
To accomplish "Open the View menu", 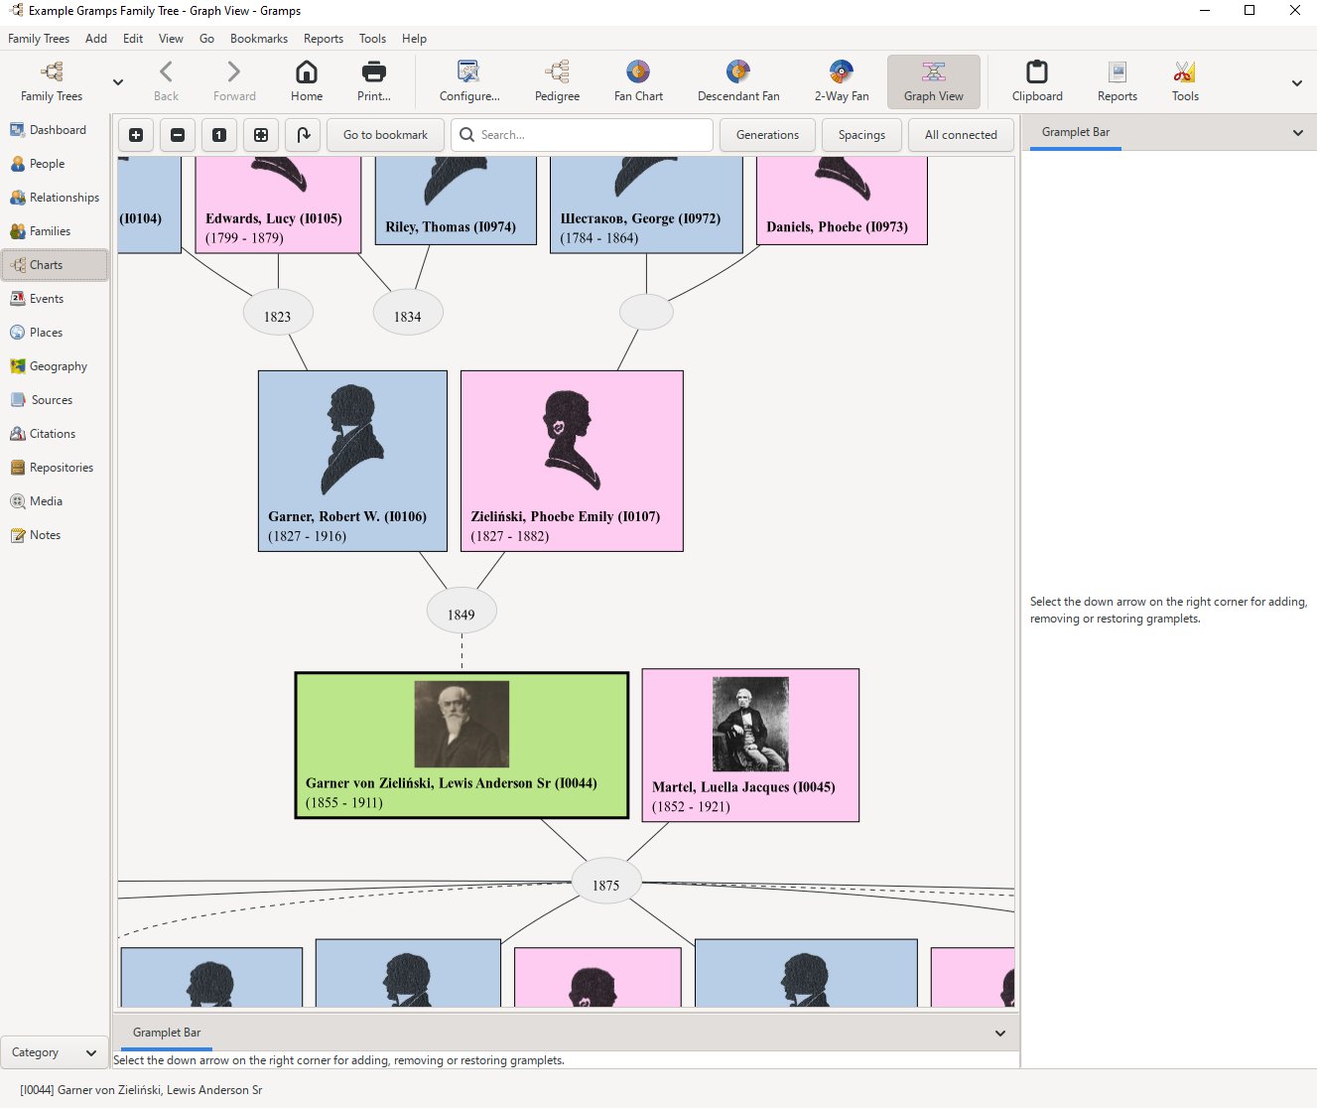I will (171, 39).
